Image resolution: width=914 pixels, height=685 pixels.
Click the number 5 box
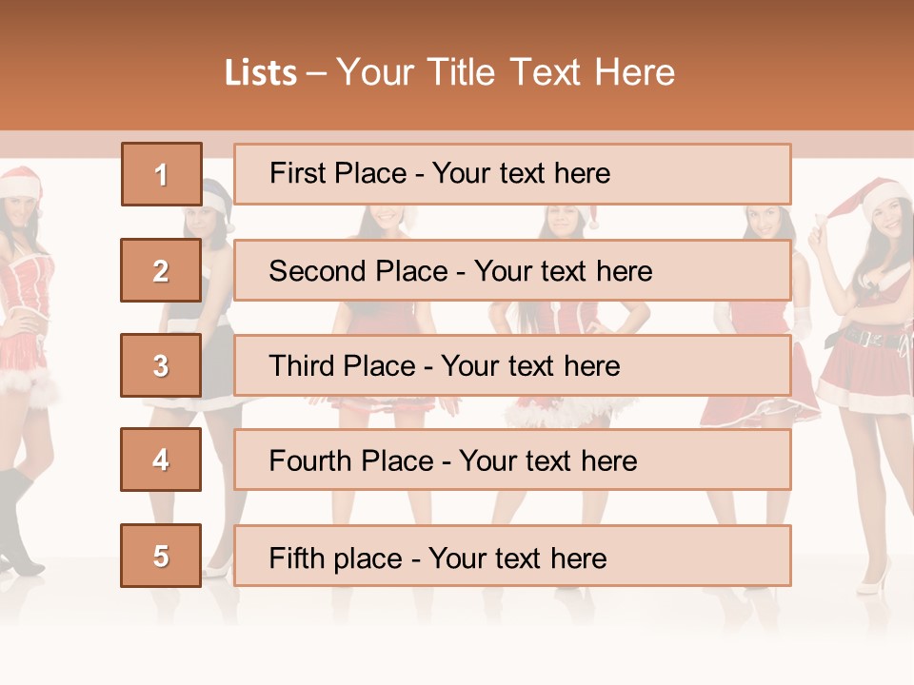(161, 556)
